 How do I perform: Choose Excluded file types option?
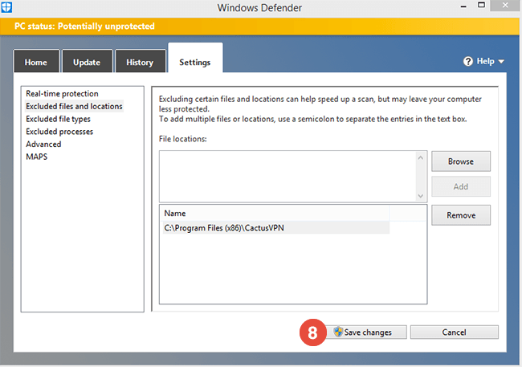59,119
